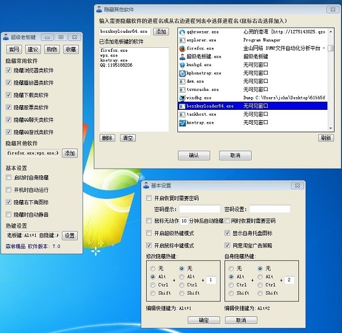Click the 超级老板键 window title icon
Screen dimensions: 342x333
click(x=6, y=37)
